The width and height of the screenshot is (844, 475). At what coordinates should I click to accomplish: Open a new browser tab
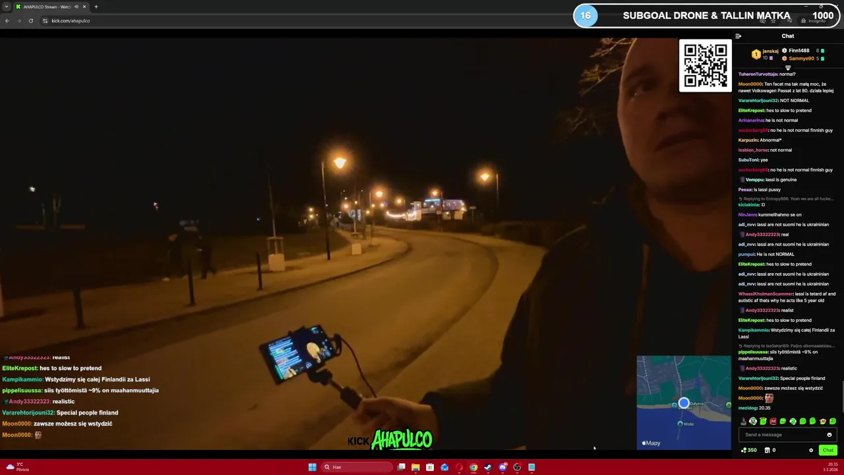click(96, 7)
